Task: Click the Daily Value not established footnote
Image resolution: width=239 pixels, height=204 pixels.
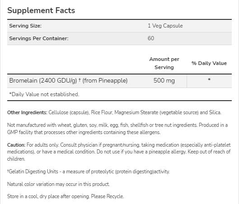Action: click(x=44, y=94)
